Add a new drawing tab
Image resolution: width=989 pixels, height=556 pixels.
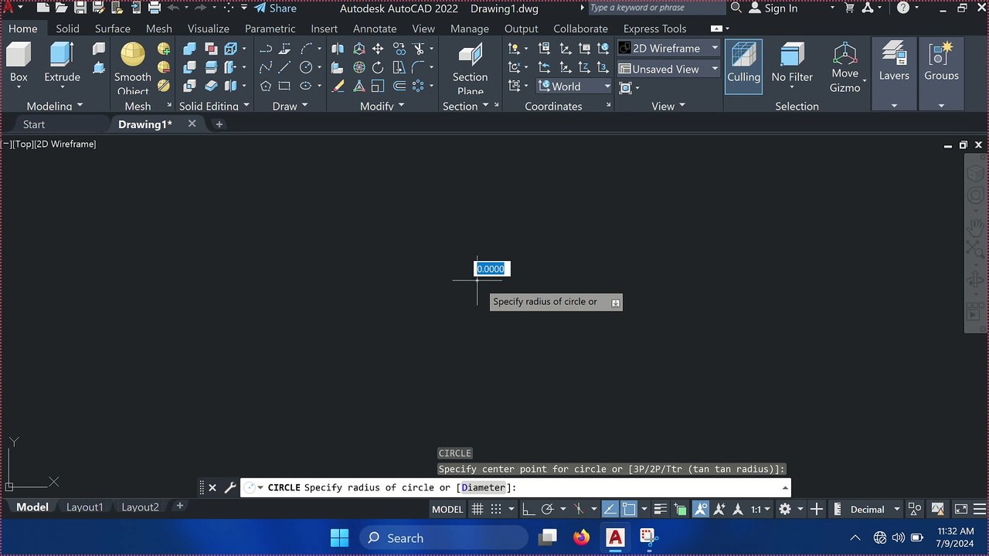coord(219,124)
